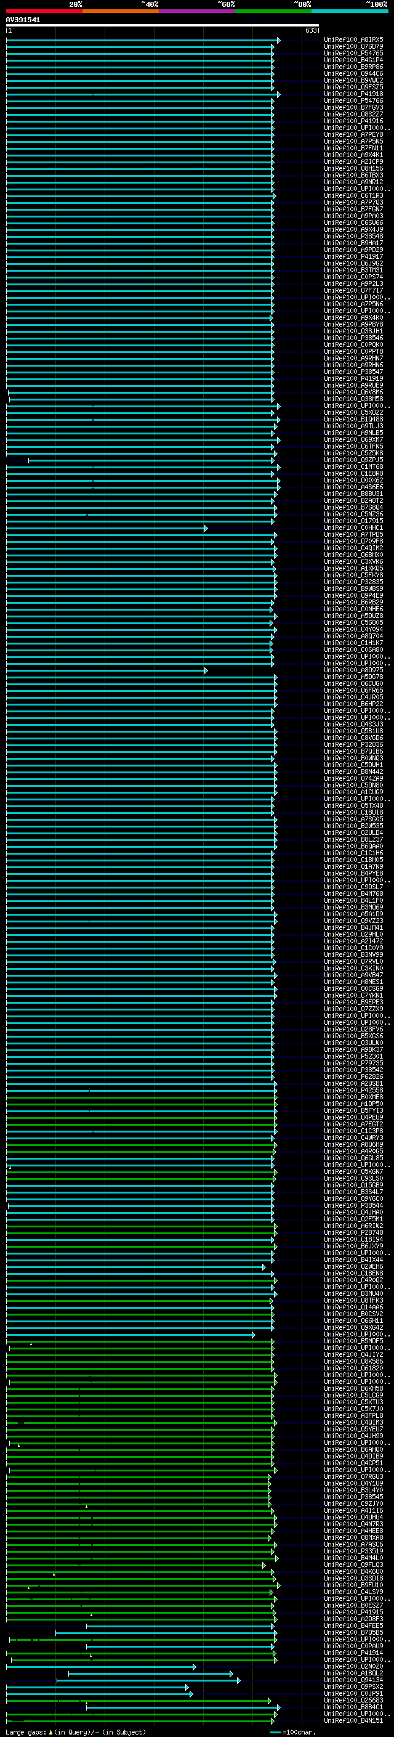Select hit UniRef100_Q4PEU9
This screenshot has height=1737, width=394.
(353, 1117)
